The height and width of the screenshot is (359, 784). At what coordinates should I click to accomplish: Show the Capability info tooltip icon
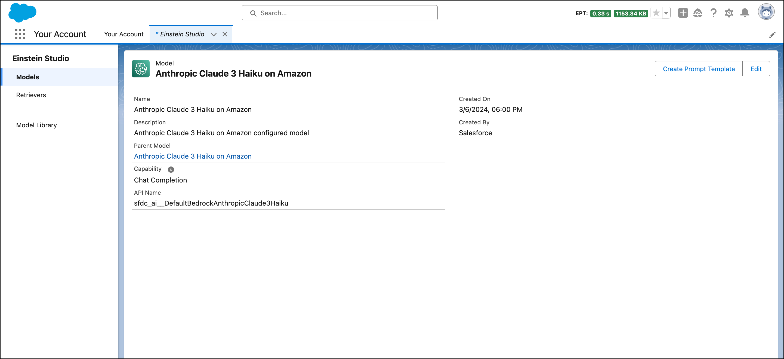click(171, 169)
